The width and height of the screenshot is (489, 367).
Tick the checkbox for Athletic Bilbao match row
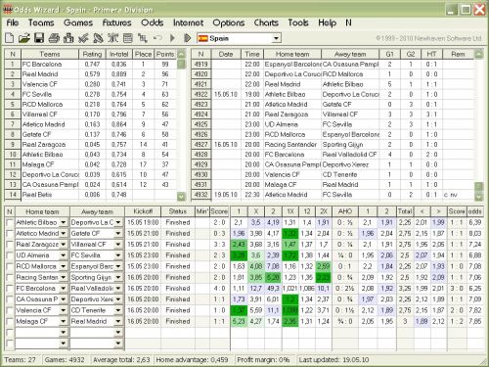(10, 222)
